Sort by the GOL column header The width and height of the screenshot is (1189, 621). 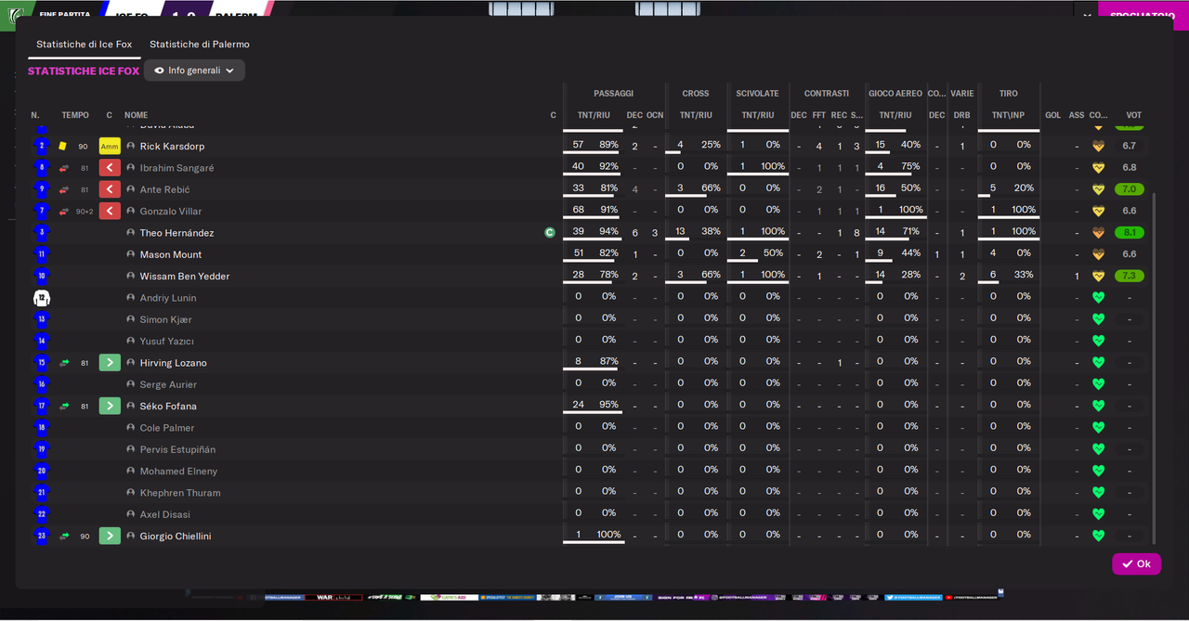click(x=1052, y=115)
